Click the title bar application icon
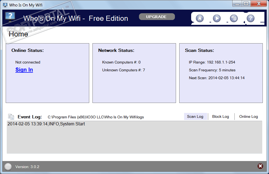 pyautogui.click(x=5, y=5)
